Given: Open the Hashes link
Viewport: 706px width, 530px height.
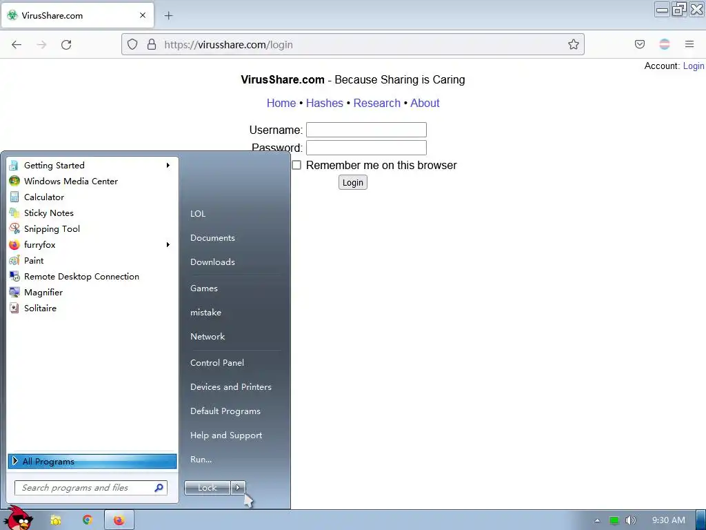Looking at the screenshot, I should pyautogui.click(x=325, y=104).
